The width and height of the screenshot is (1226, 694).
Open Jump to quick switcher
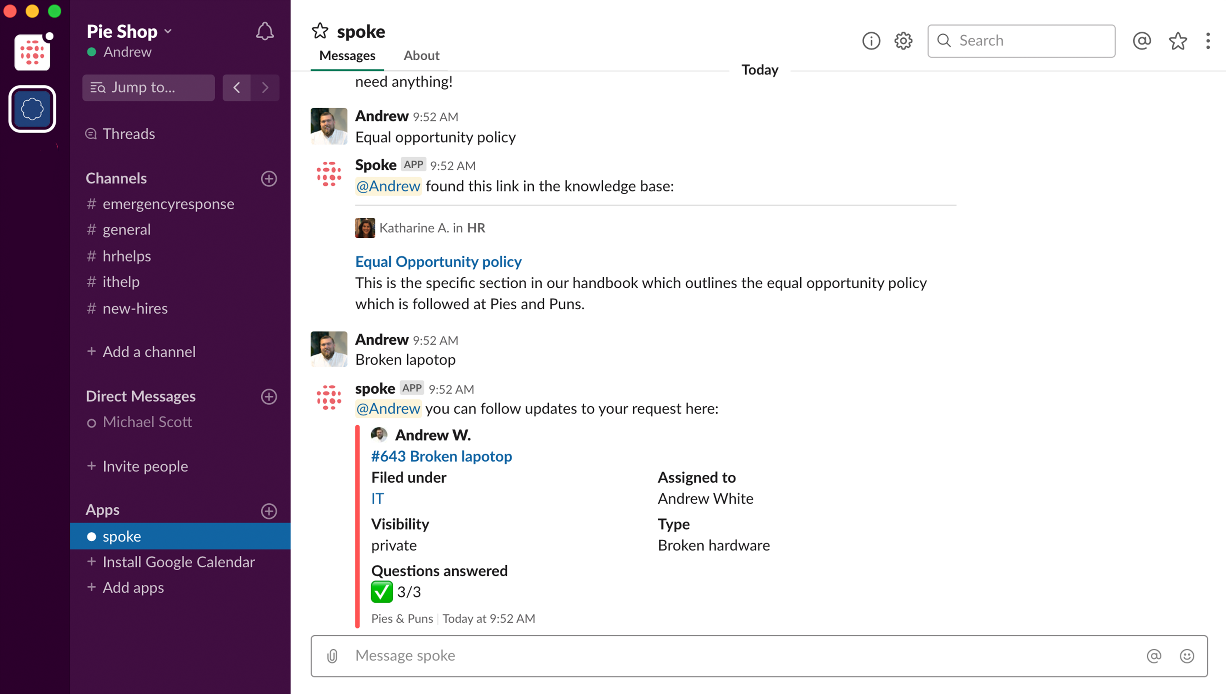coord(148,88)
